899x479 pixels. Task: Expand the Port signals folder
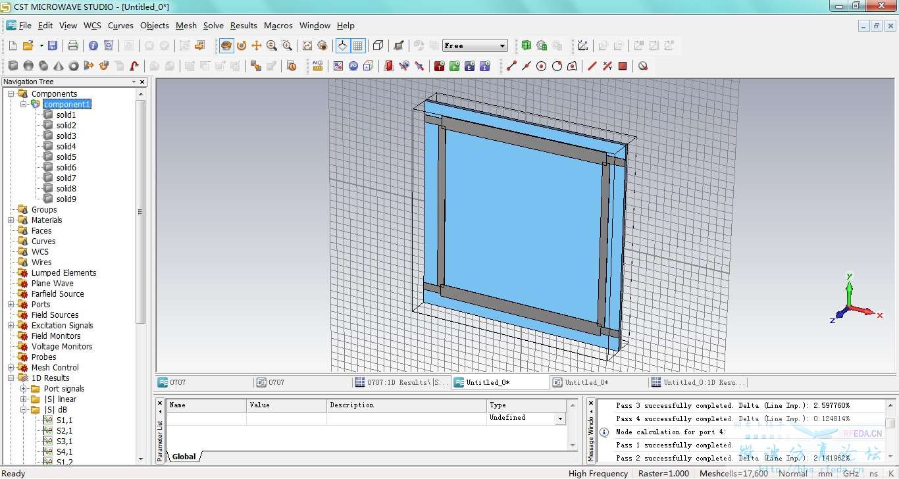[x=24, y=389]
